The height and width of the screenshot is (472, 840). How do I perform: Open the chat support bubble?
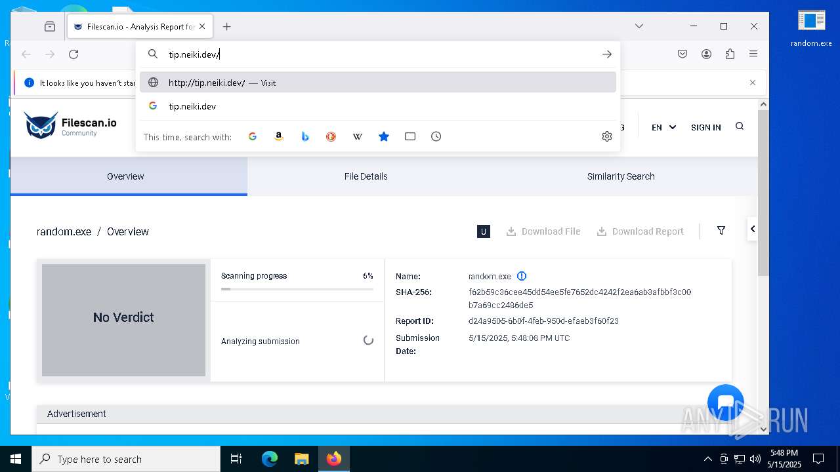point(726,403)
